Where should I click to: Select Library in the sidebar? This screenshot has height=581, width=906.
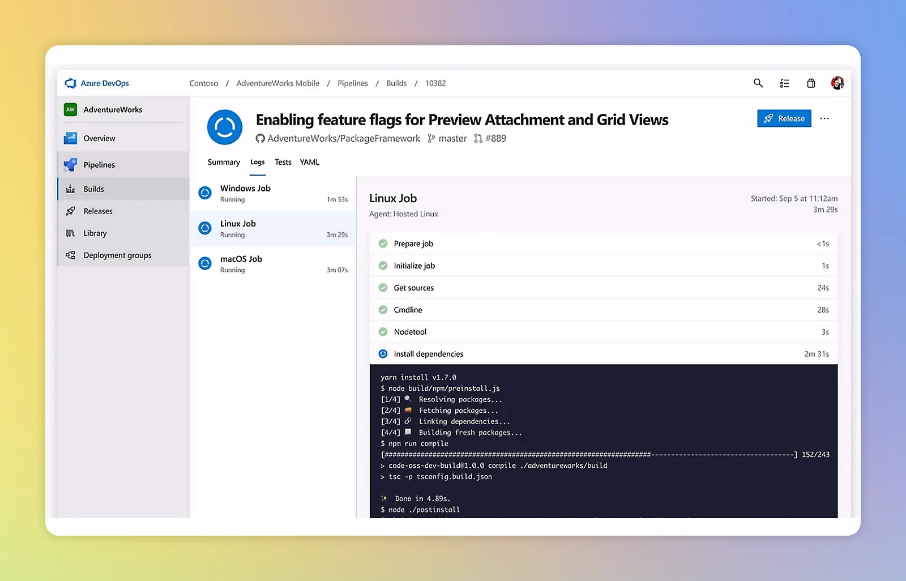(x=95, y=233)
